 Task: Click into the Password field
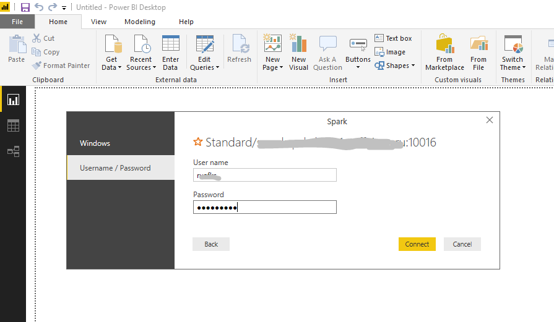(x=265, y=208)
